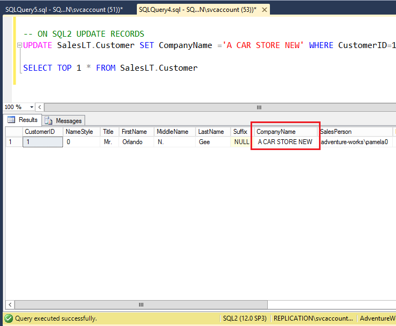Switch to the SQLQuery5.sql tab
Viewport: 396px width, 326px height.
pyautogui.click(x=64, y=10)
